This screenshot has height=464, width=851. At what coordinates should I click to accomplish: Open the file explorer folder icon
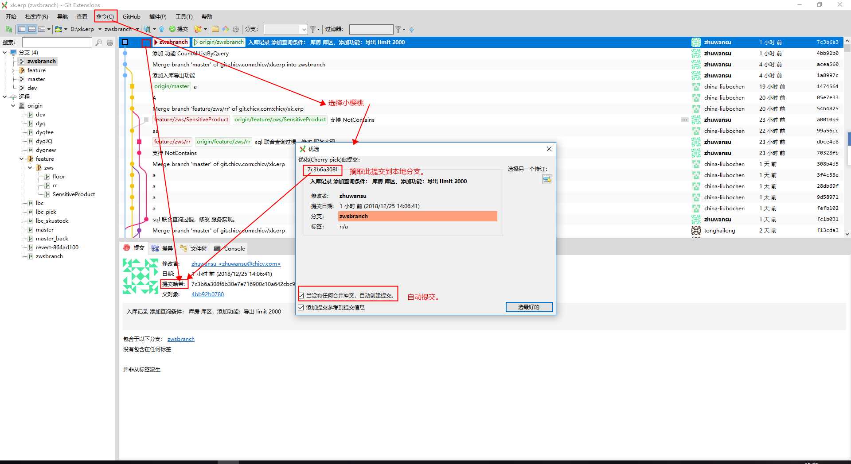[215, 29]
